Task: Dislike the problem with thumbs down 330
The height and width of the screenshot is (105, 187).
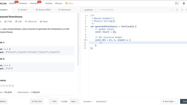Action: pos(18,22)
